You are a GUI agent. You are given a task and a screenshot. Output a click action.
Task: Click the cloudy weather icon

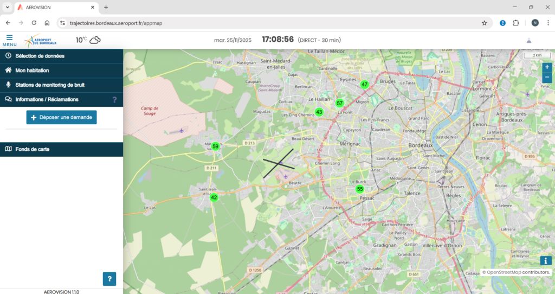[95, 40]
